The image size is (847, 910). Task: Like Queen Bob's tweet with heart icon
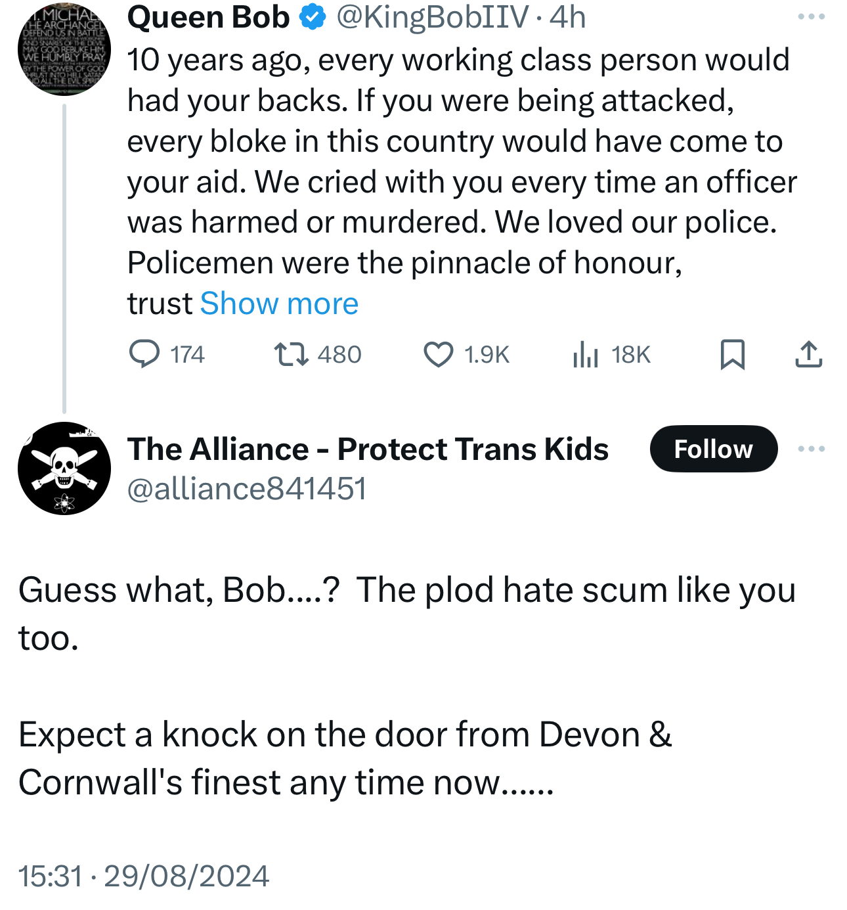point(438,354)
